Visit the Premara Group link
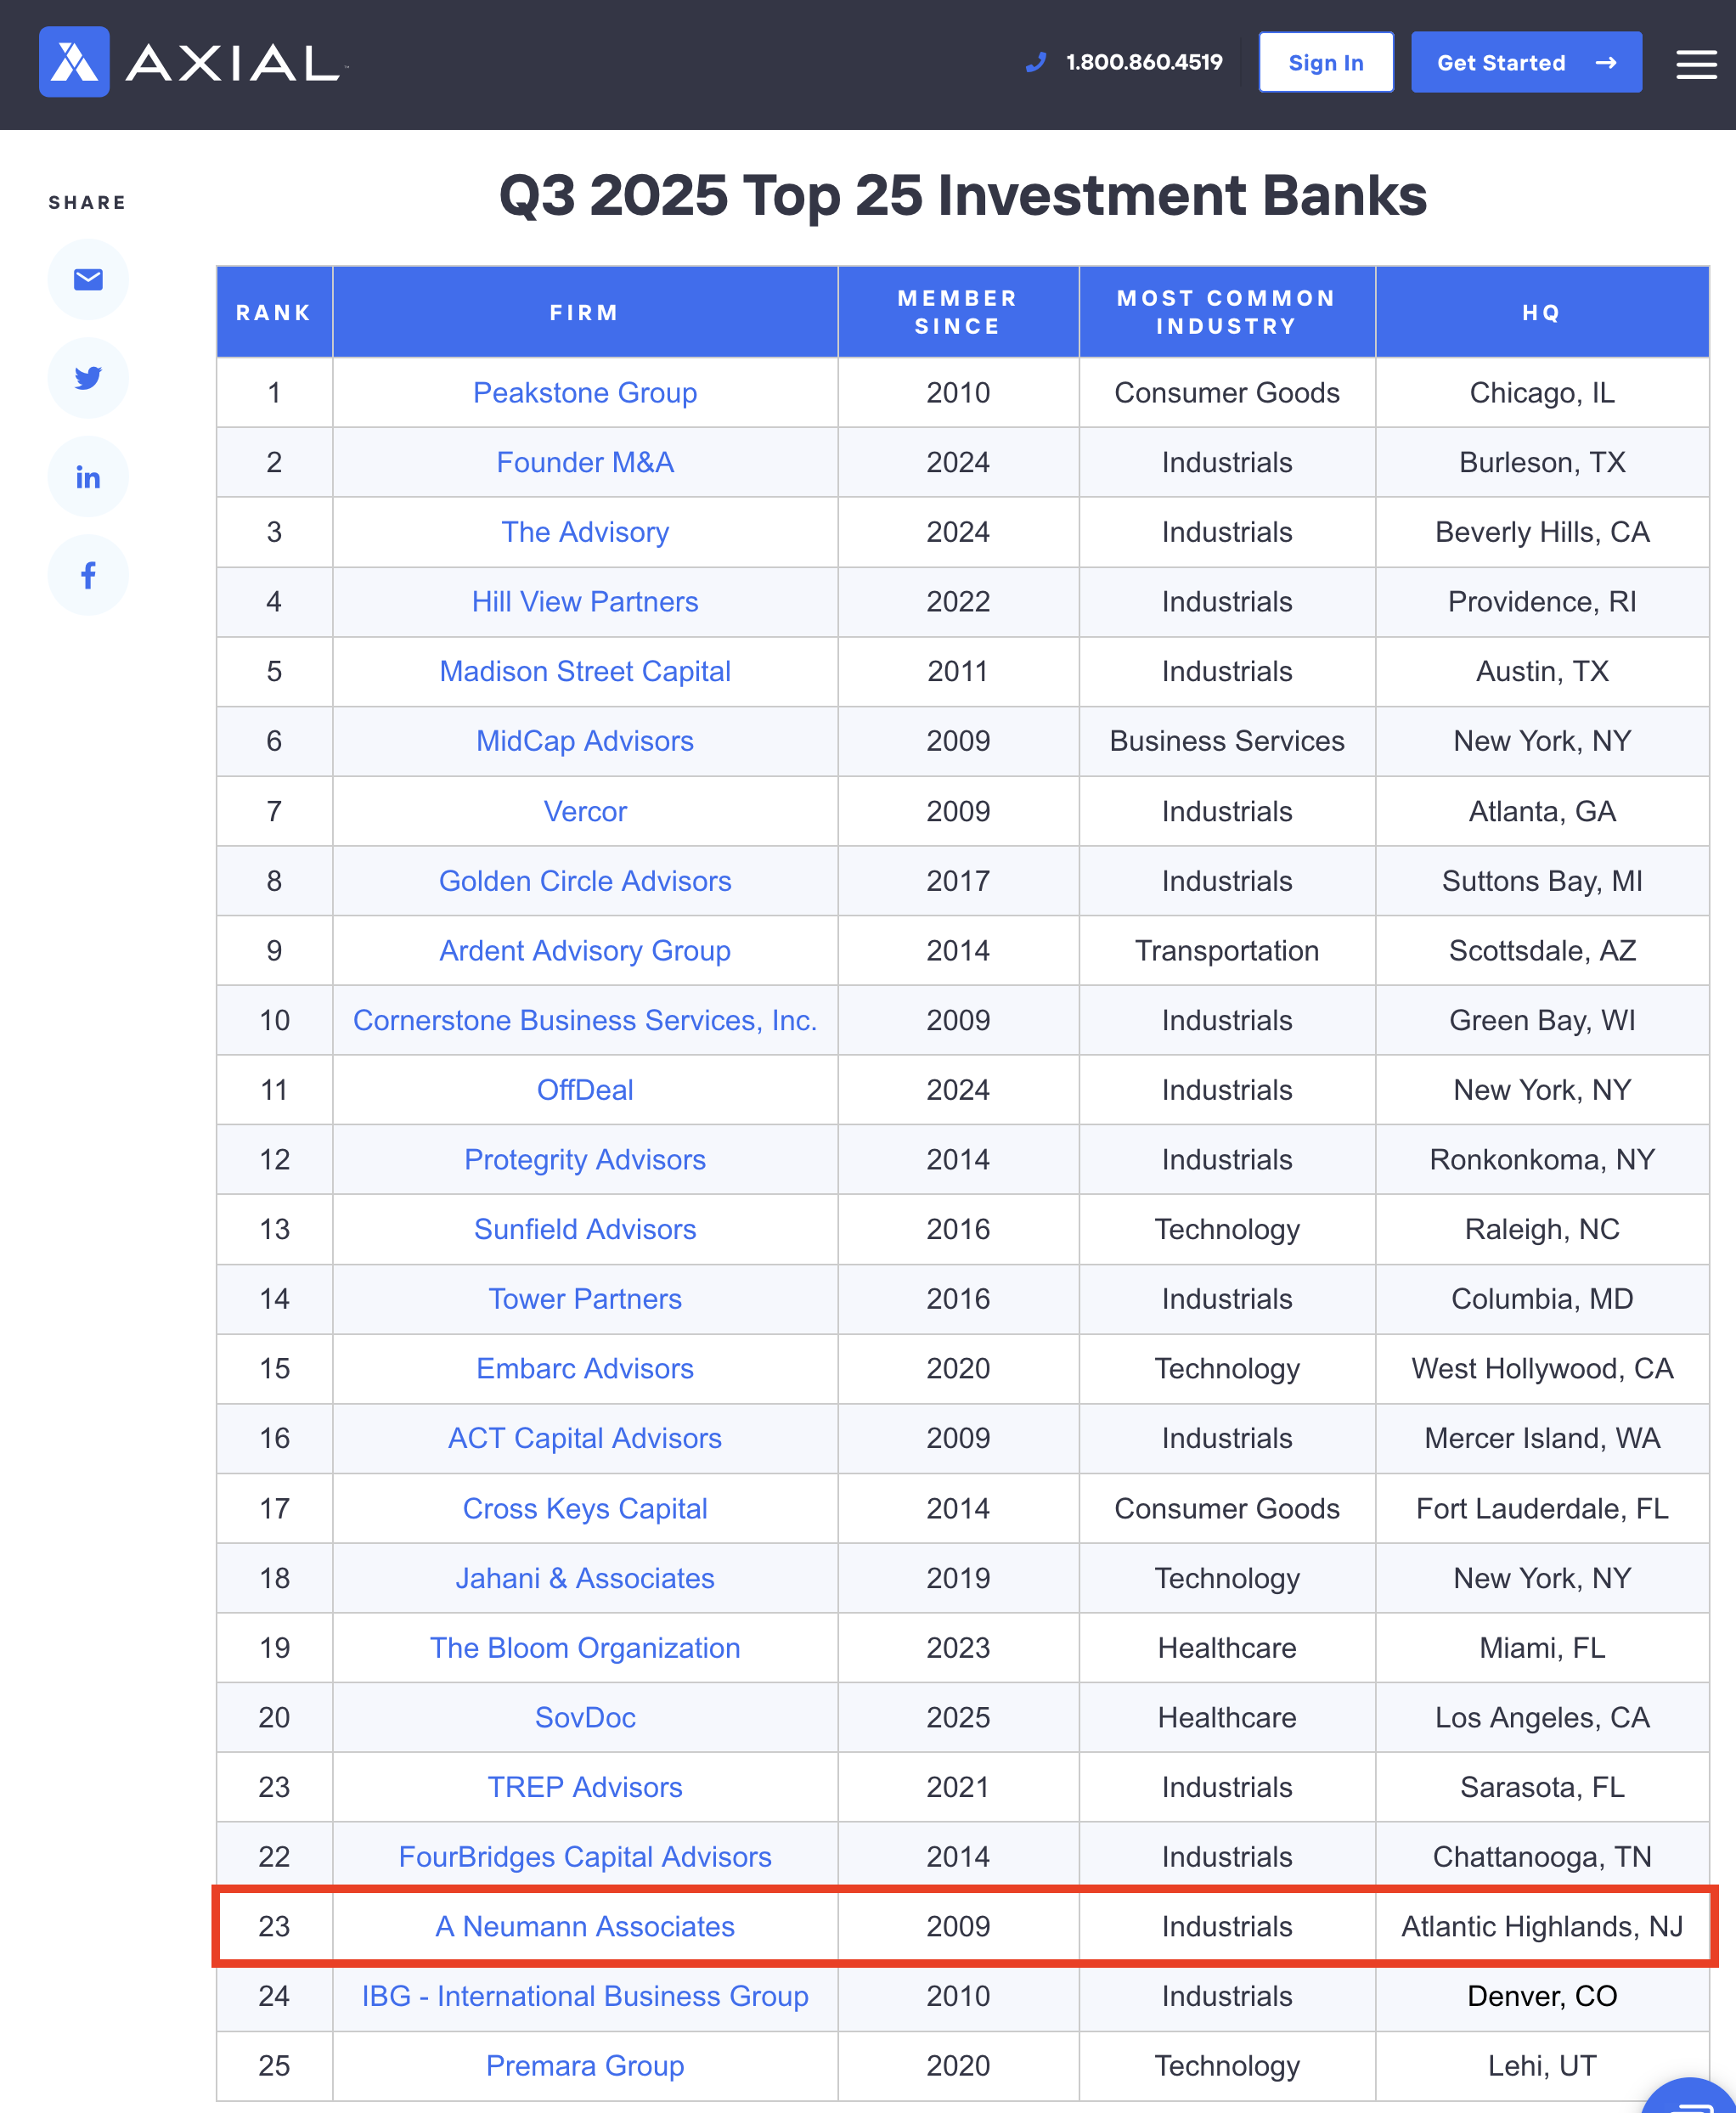 pyautogui.click(x=585, y=2066)
